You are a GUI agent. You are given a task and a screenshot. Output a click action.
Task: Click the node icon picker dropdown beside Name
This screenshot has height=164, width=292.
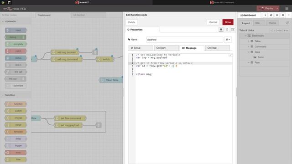(x=228, y=40)
